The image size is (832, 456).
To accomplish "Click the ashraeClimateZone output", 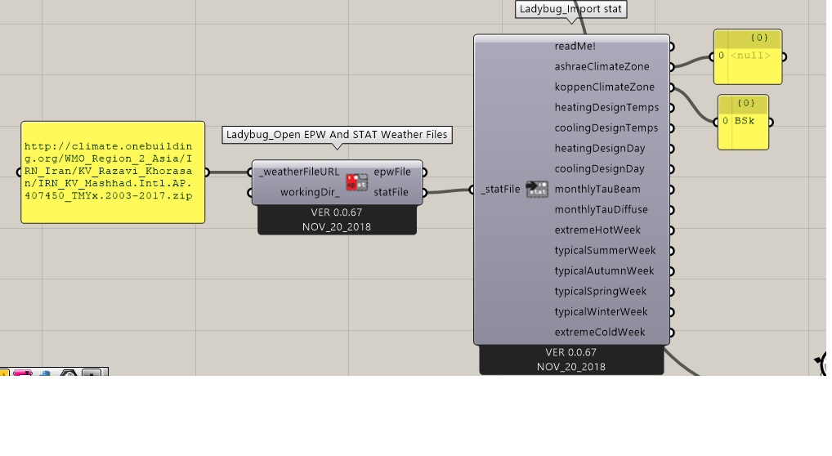I will click(602, 67).
